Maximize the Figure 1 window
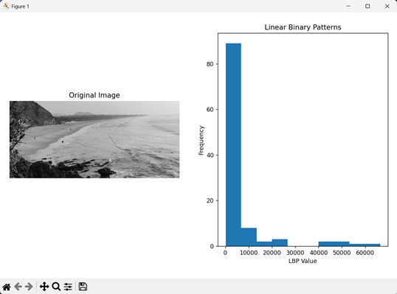Screen dimensions: 397x294 click(367, 6)
